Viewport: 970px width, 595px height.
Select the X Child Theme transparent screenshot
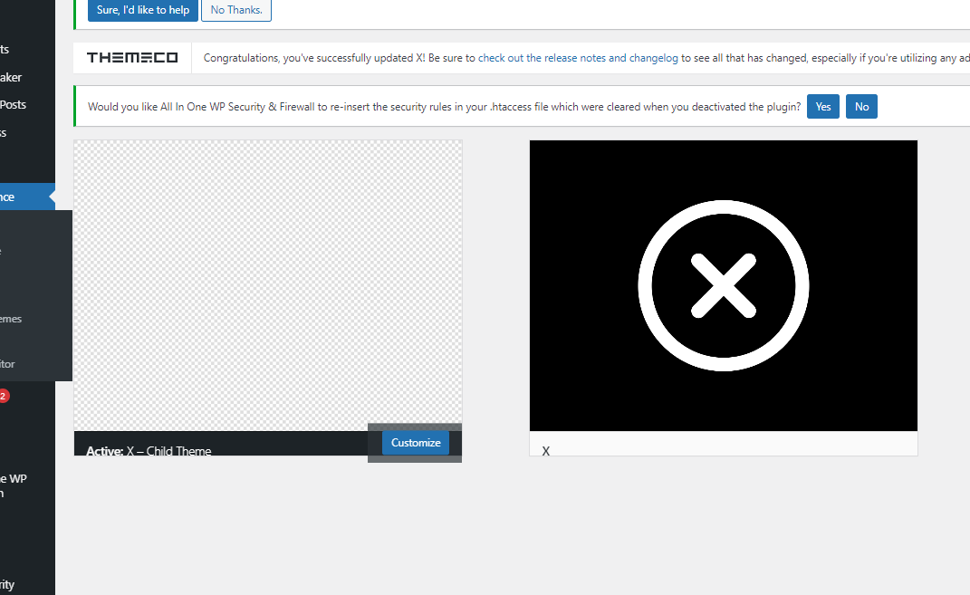[268, 285]
